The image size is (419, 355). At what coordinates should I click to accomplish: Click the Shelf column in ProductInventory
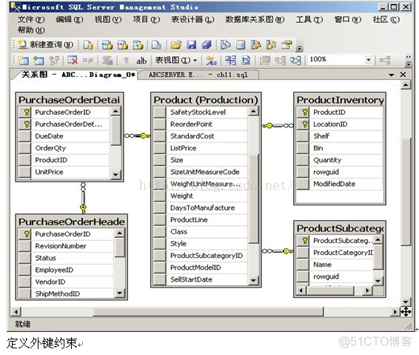[340, 136]
